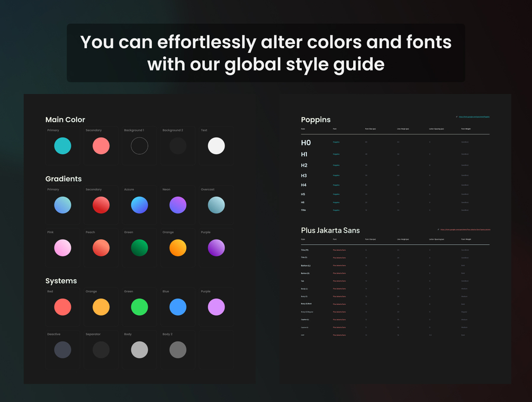Select the Secondary coral swatch under Main Color

point(101,146)
